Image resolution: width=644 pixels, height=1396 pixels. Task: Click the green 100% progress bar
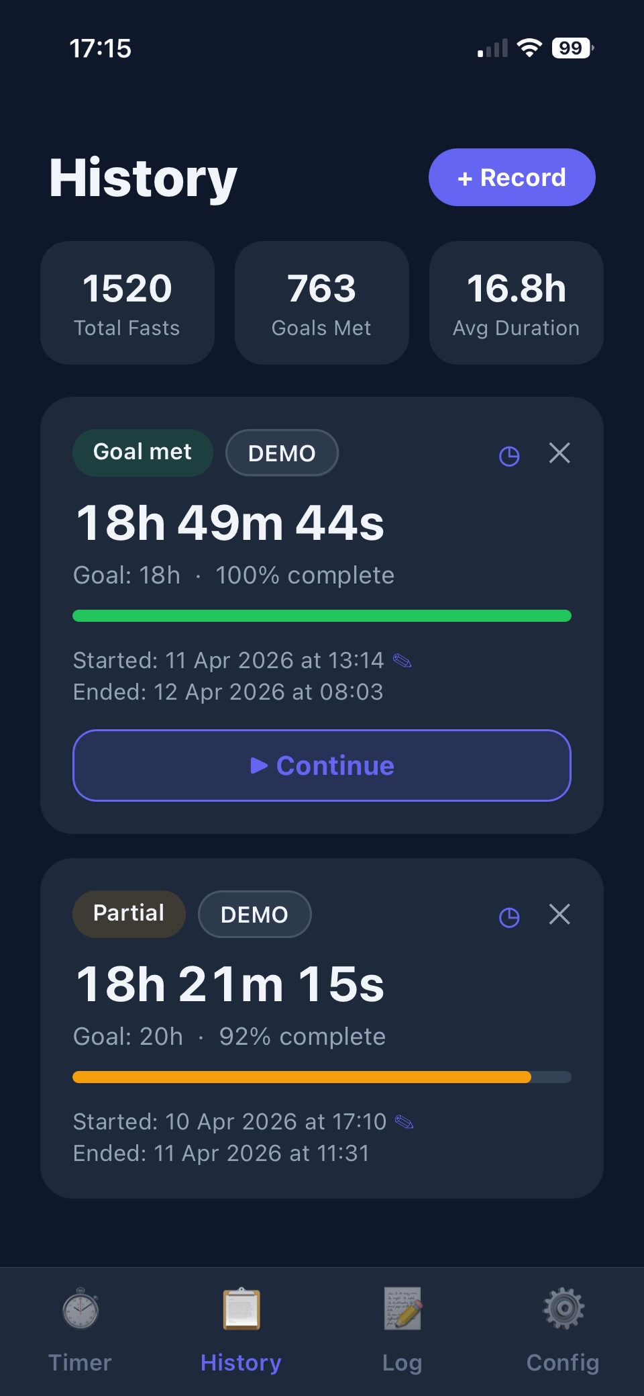click(322, 616)
